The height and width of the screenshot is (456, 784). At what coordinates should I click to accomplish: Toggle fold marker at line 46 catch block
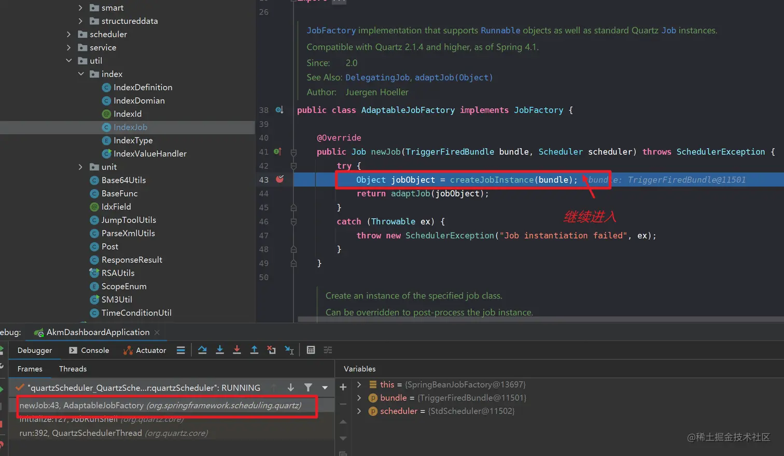(293, 221)
